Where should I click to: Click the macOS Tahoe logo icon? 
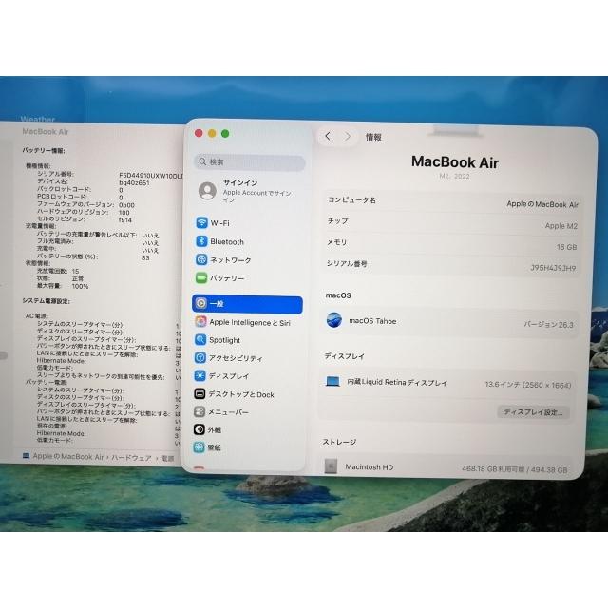click(333, 320)
